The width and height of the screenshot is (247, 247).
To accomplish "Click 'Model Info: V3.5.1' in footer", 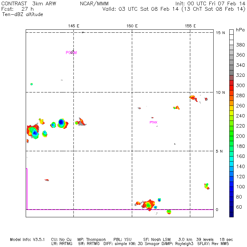I will pos(27,240).
